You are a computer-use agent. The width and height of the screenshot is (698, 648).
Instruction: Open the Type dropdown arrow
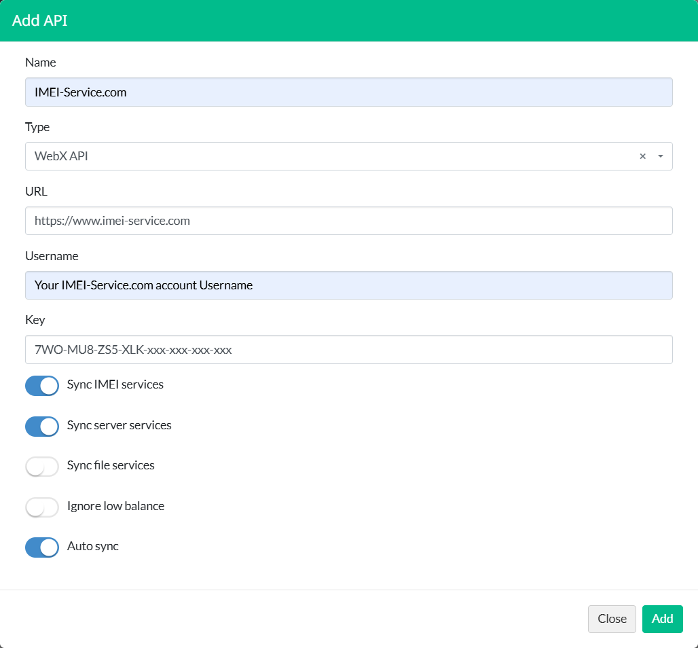pos(661,156)
